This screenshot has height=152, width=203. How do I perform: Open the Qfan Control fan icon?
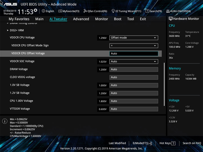tap(85, 11)
